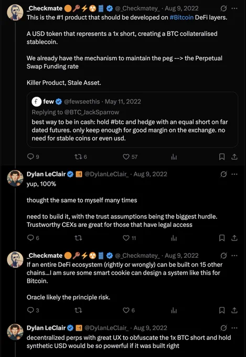
Task: Like Checkmate's reply with 6 likes
Action: [129, 310]
